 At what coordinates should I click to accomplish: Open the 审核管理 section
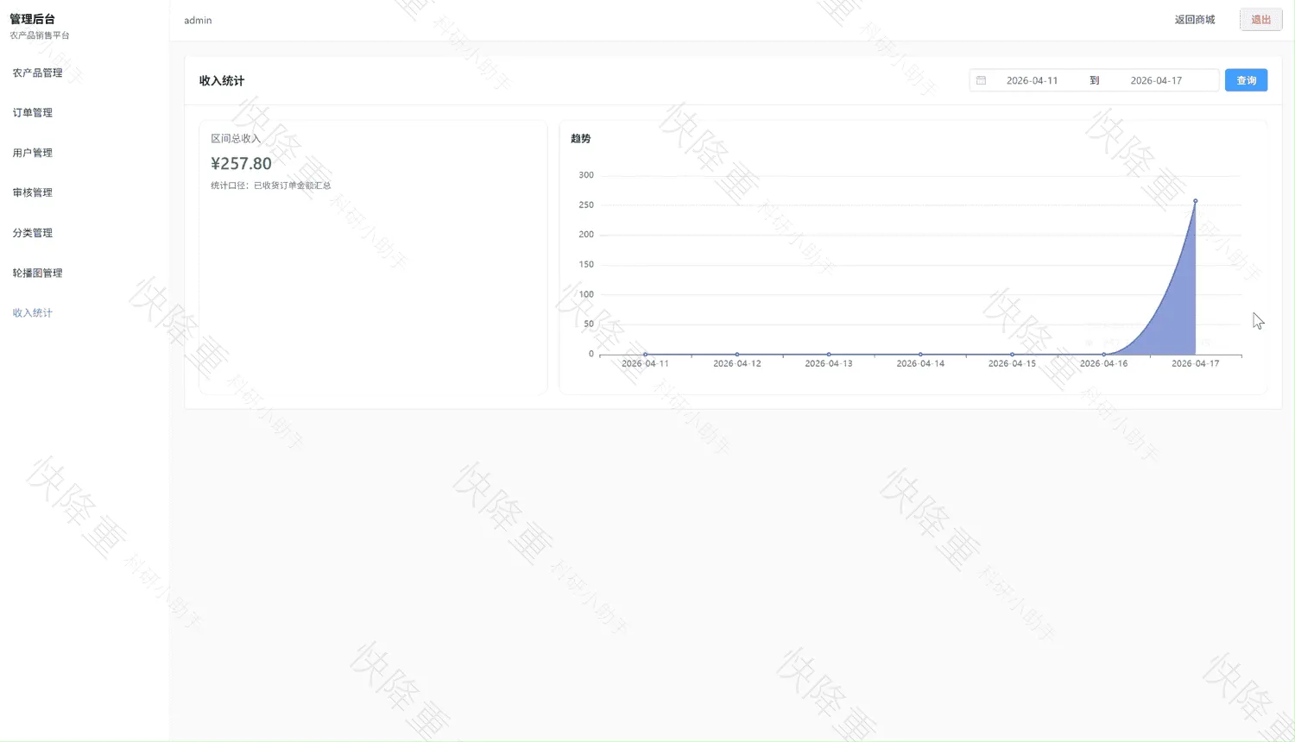(32, 192)
